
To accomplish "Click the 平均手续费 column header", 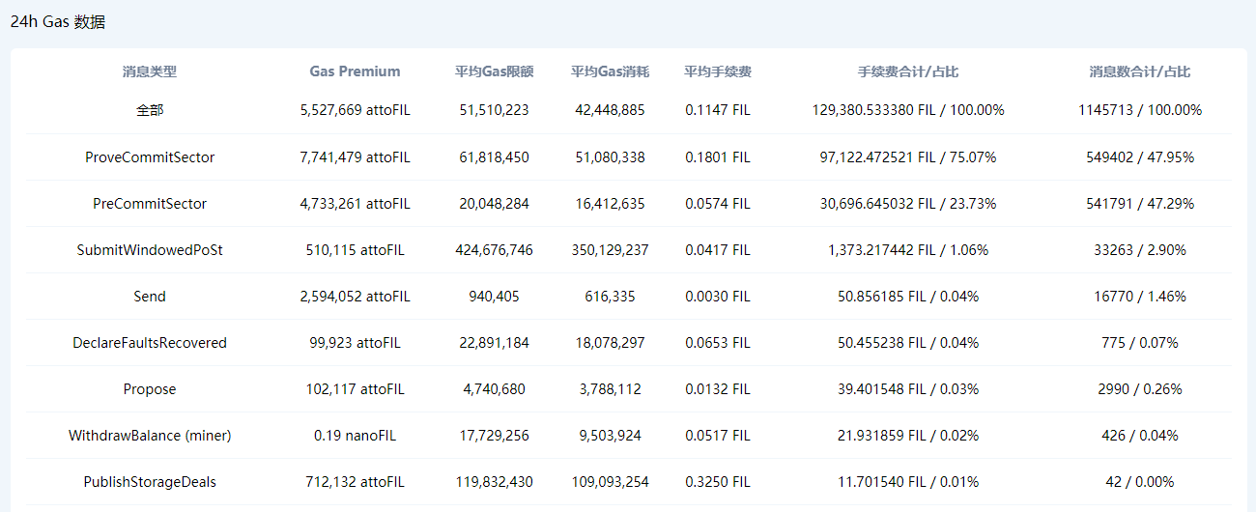I will 718,71.
